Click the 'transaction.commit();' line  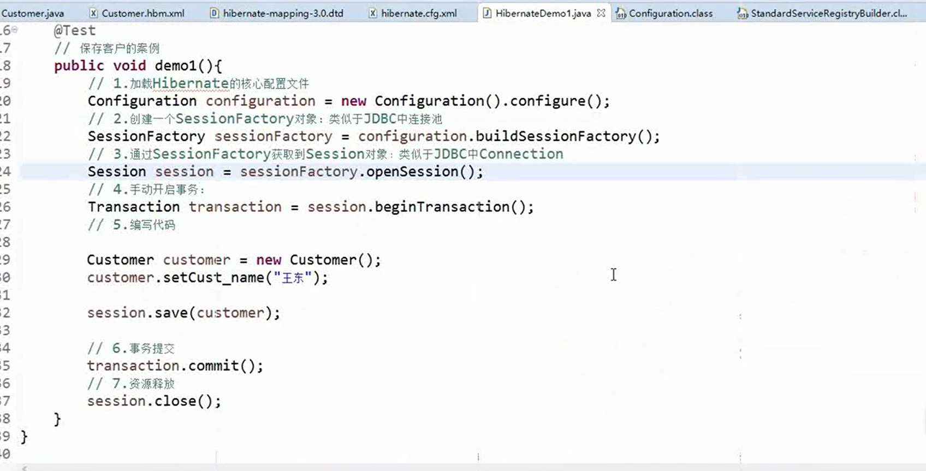pyautogui.click(x=175, y=366)
